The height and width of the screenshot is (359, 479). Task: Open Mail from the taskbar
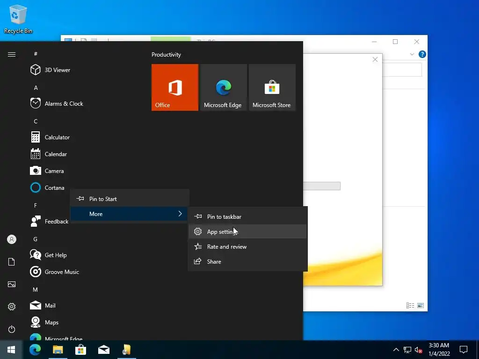103,350
